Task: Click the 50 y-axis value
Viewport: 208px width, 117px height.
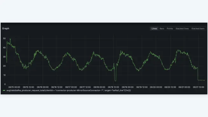Action: 4,38
